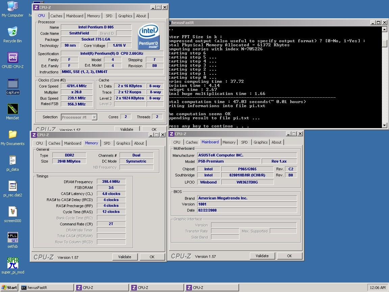The image size is (389, 292).
Task: Activate the first CPU-Z taskbar button
Action: (x=102, y=288)
